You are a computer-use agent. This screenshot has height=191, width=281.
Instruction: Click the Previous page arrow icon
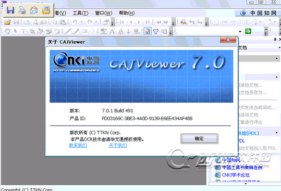(x=131, y=22)
